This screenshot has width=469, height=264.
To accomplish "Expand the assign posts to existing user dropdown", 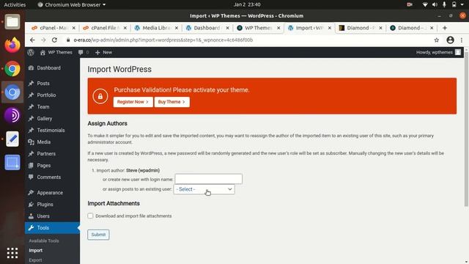I will pyautogui.click(x=204, y=189).
